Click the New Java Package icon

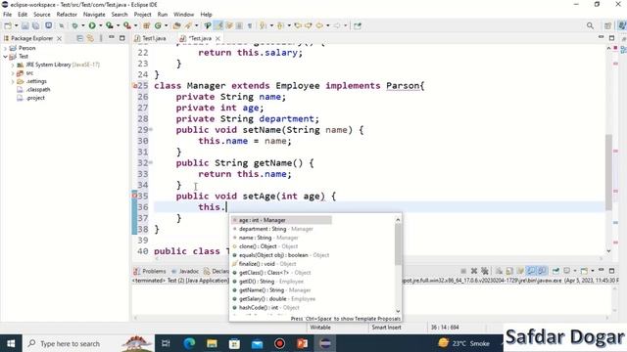point(146,25)
